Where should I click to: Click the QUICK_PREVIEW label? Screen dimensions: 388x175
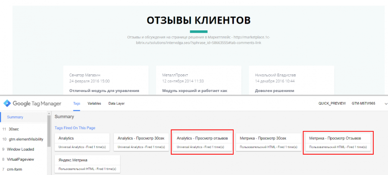(x=332, y=103)
